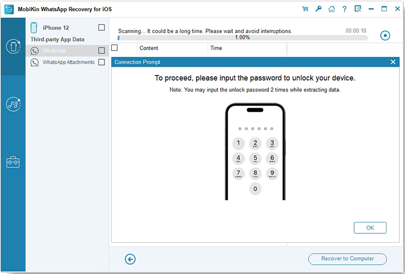Image resolution: width=405 pixels, height=274 pixels.
Task: Confirm the prompt with OK
Action: pos(370,228)
